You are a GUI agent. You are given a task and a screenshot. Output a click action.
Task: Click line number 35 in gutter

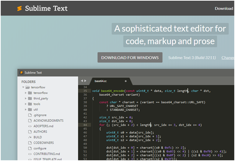tap(85, 91)
